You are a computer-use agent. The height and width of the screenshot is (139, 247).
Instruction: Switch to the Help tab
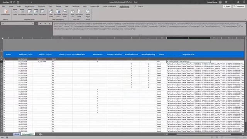point(85,6)
